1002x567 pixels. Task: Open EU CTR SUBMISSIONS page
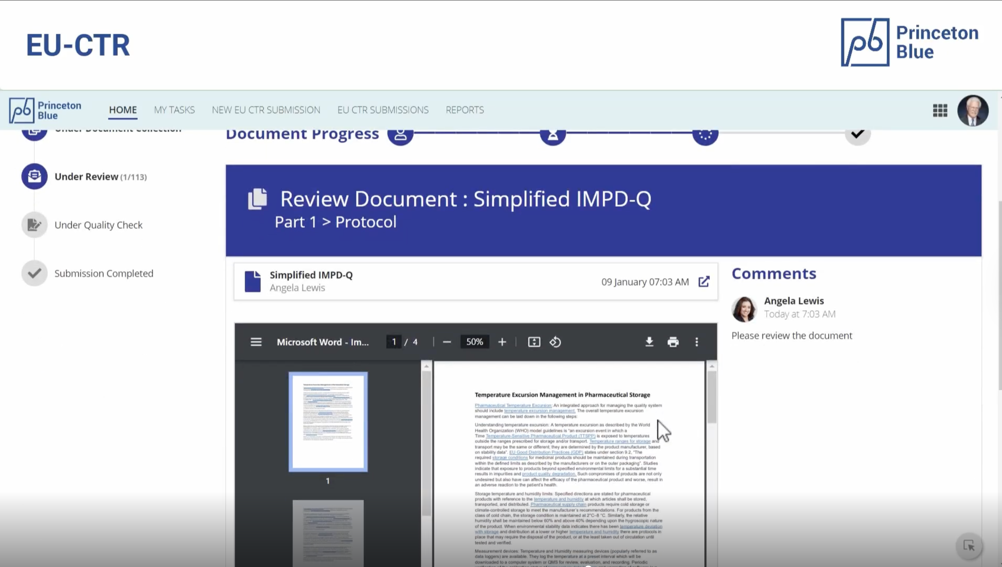pos(383,110)
